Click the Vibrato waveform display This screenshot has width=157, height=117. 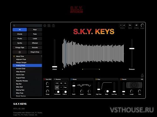point(84,85)
